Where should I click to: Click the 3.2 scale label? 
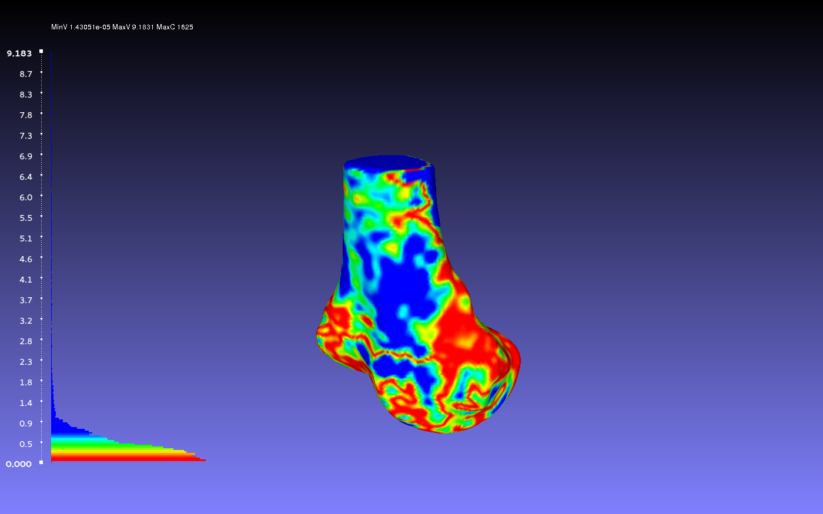[26, 321]
